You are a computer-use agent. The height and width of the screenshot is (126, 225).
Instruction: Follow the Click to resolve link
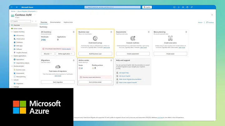click(66, 49)
